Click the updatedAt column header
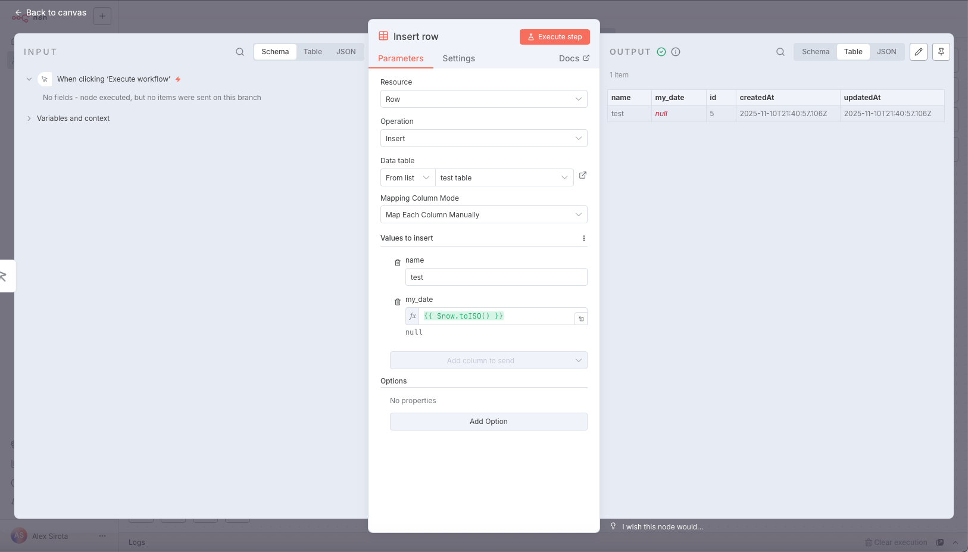Screen dimensions: 968x552 pos(892,98)
